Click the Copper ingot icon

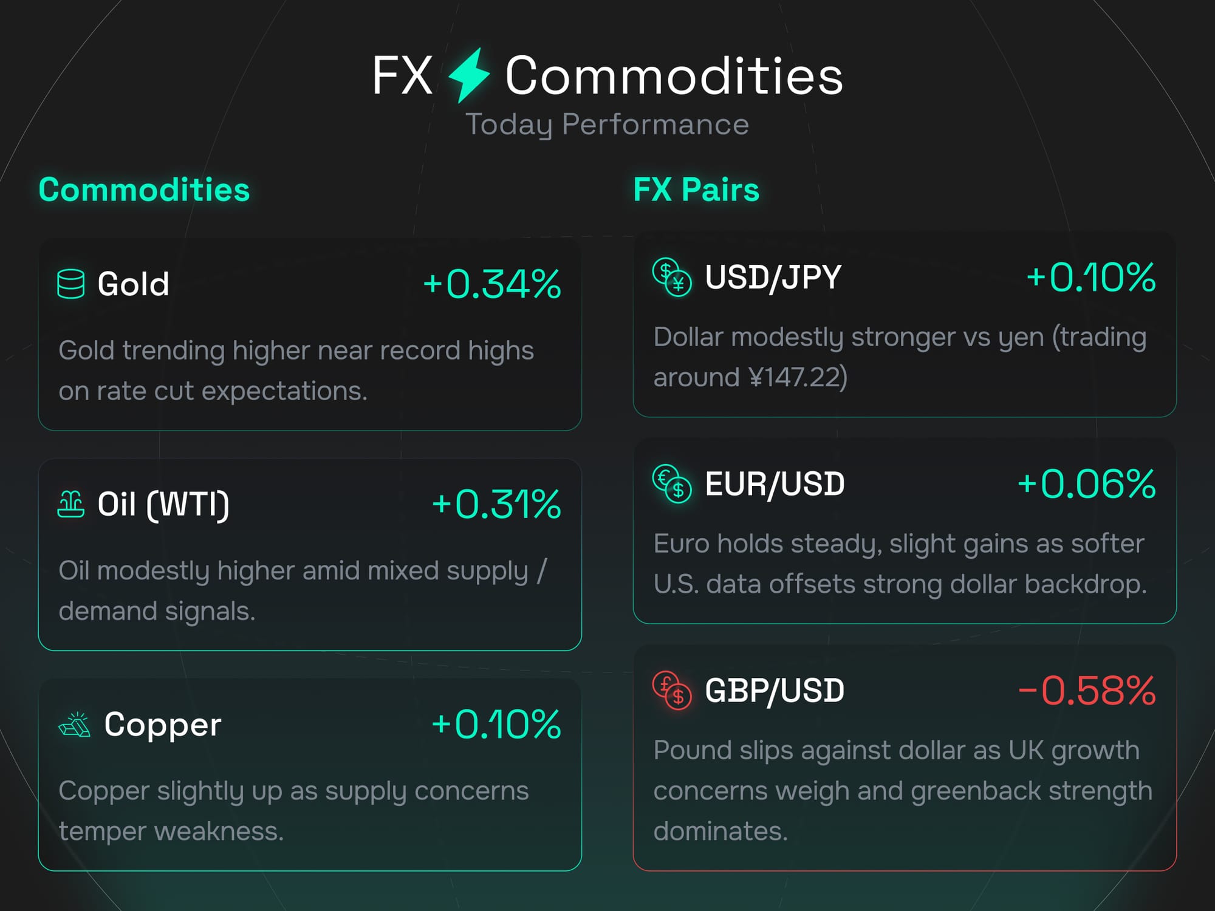(x=74, y=724)
